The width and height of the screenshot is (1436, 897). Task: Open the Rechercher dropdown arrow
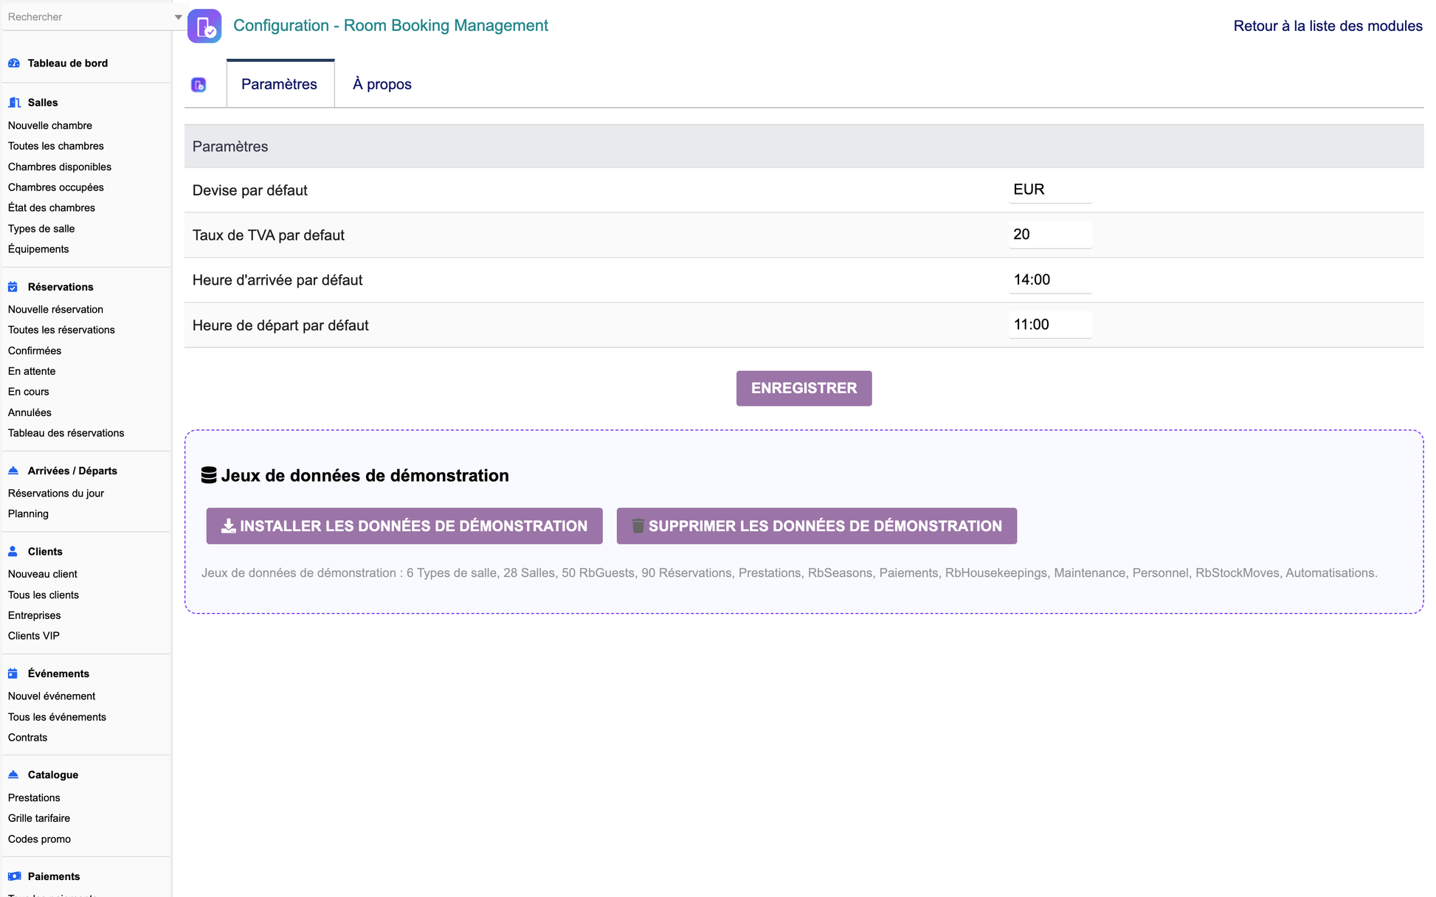coord(178,17)
